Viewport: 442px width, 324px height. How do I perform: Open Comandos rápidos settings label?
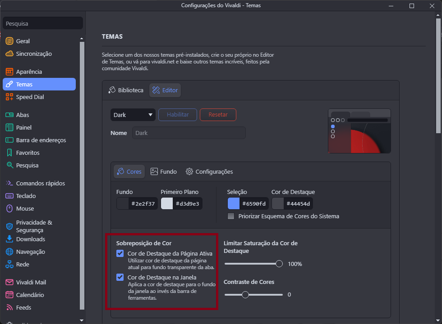pyautogui.click(x=40, y=184)
